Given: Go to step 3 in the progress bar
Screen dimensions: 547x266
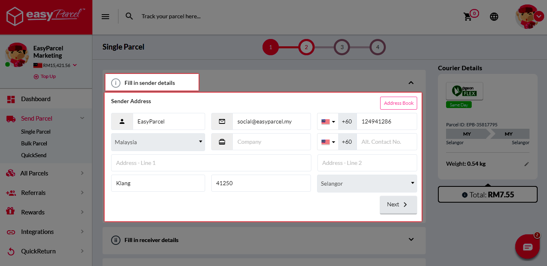Looking at the screenshot, I should coord(342,48).
